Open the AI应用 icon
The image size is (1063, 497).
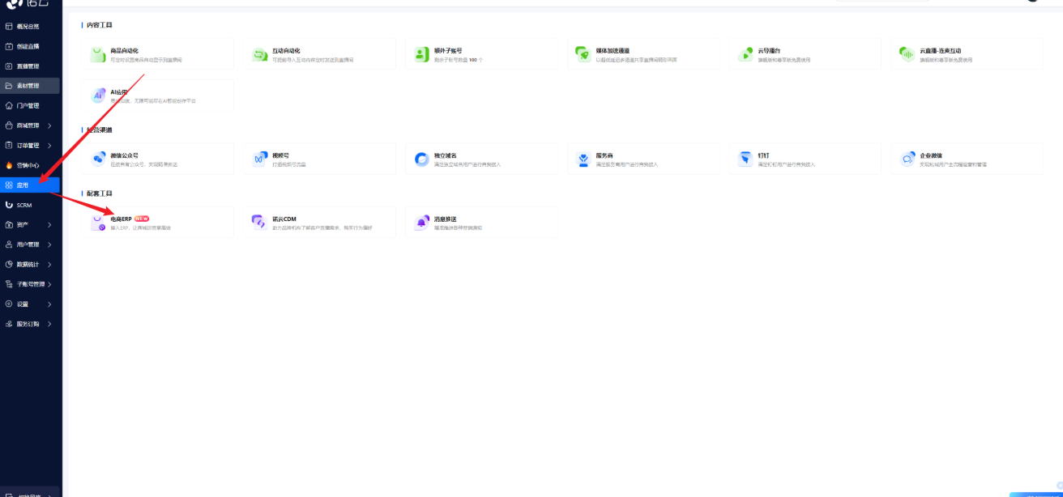98,96
